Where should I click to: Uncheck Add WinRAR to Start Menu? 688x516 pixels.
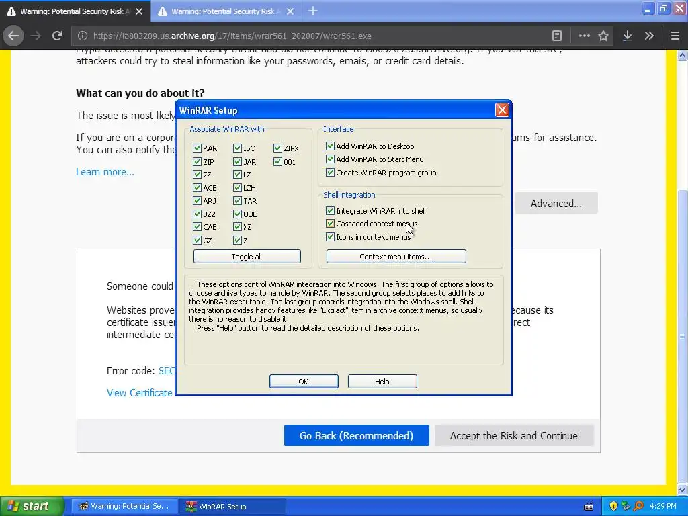[330, 159]
